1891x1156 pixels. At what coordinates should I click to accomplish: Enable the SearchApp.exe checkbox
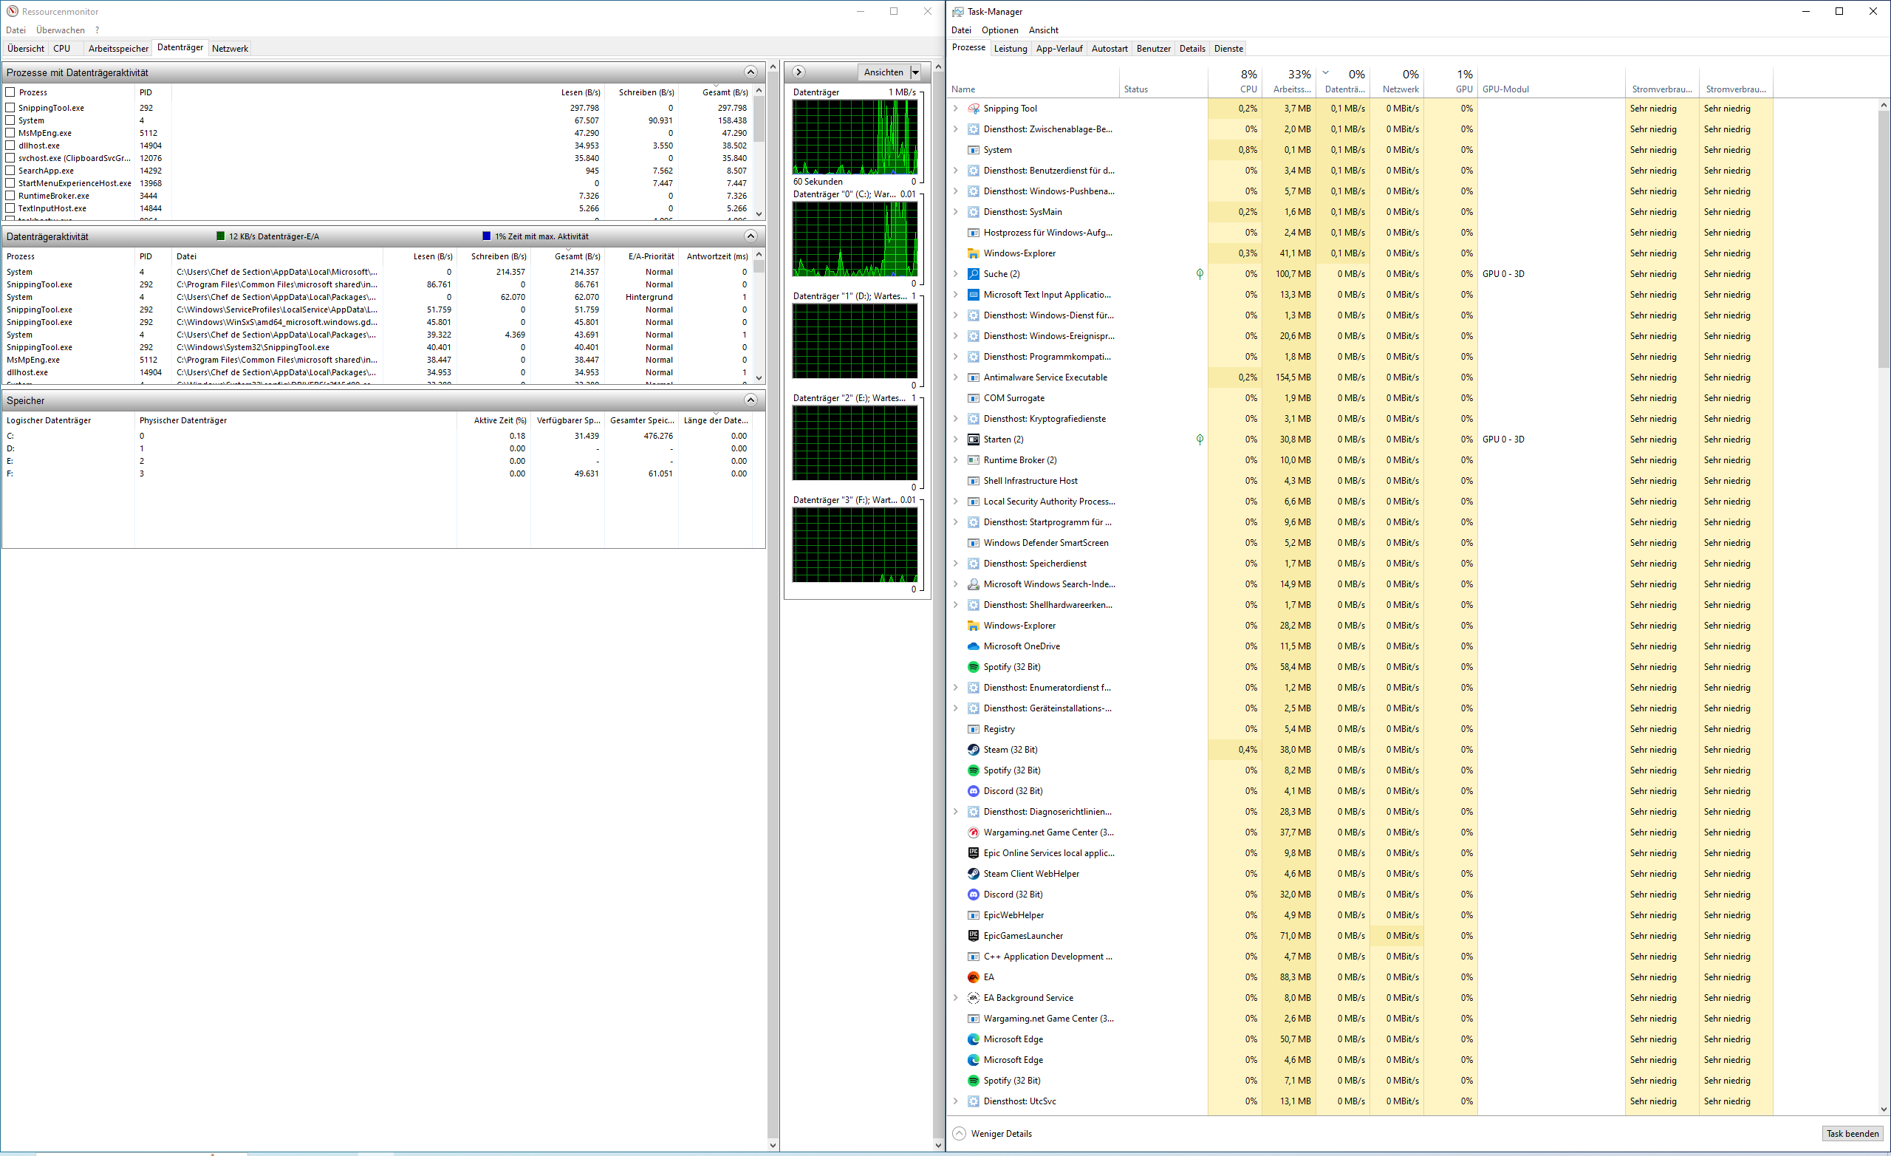coord(11,171)
